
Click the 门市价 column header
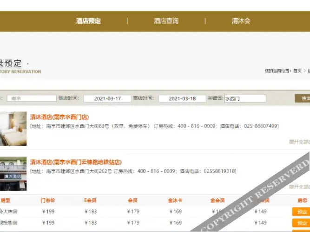tap(47, 200)
